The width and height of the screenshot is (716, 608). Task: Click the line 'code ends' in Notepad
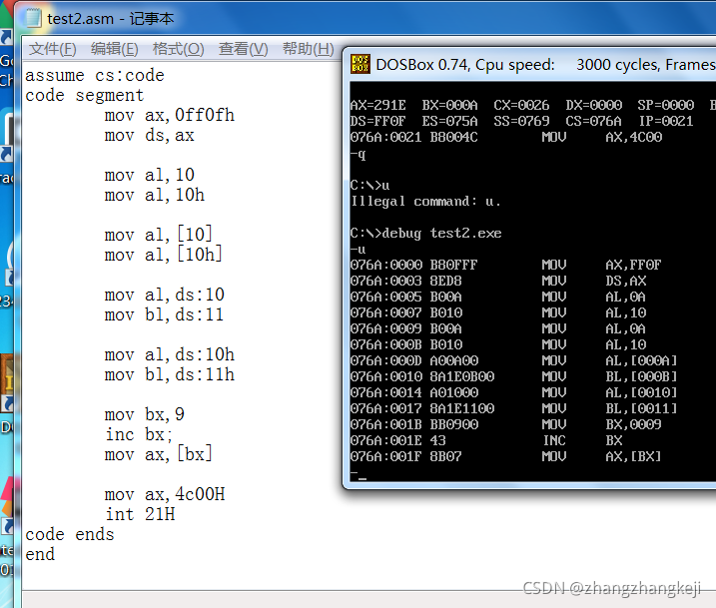point(70,534)
